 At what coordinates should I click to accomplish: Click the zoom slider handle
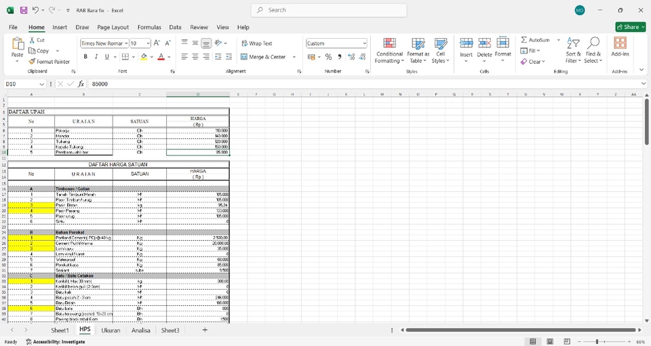click(597, 341)
